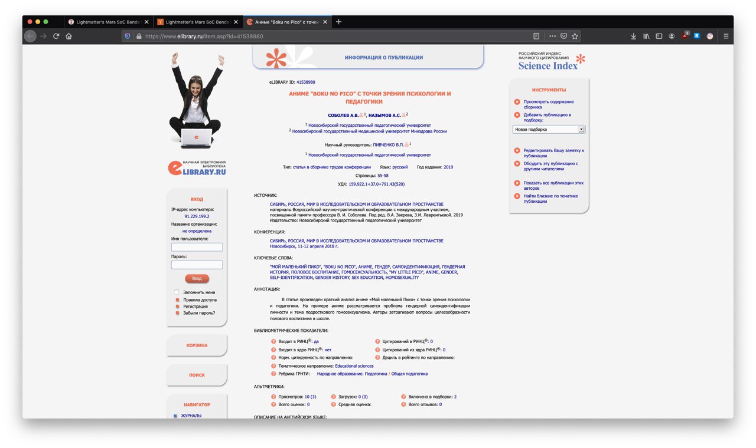Click the red uBlock extension icon with badge
The image size is (756, 448).
click(x=685, y=35)
